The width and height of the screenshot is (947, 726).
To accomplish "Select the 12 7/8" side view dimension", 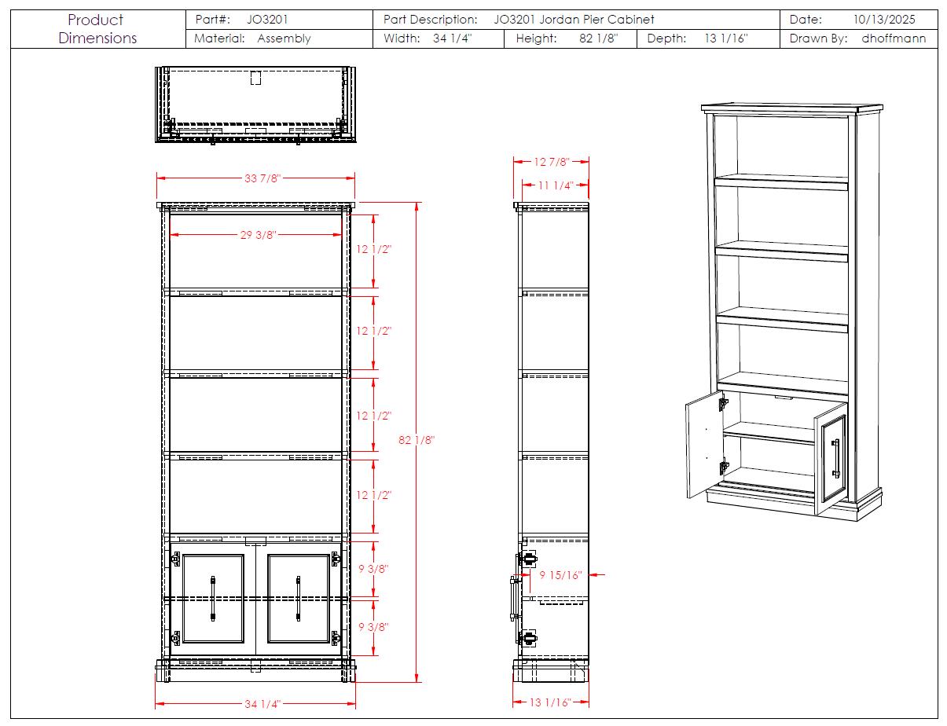I will [x=552, y=162].
